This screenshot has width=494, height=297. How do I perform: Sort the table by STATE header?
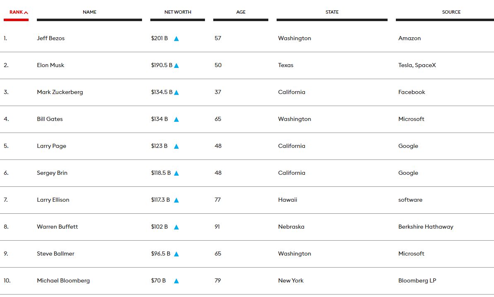332,12
